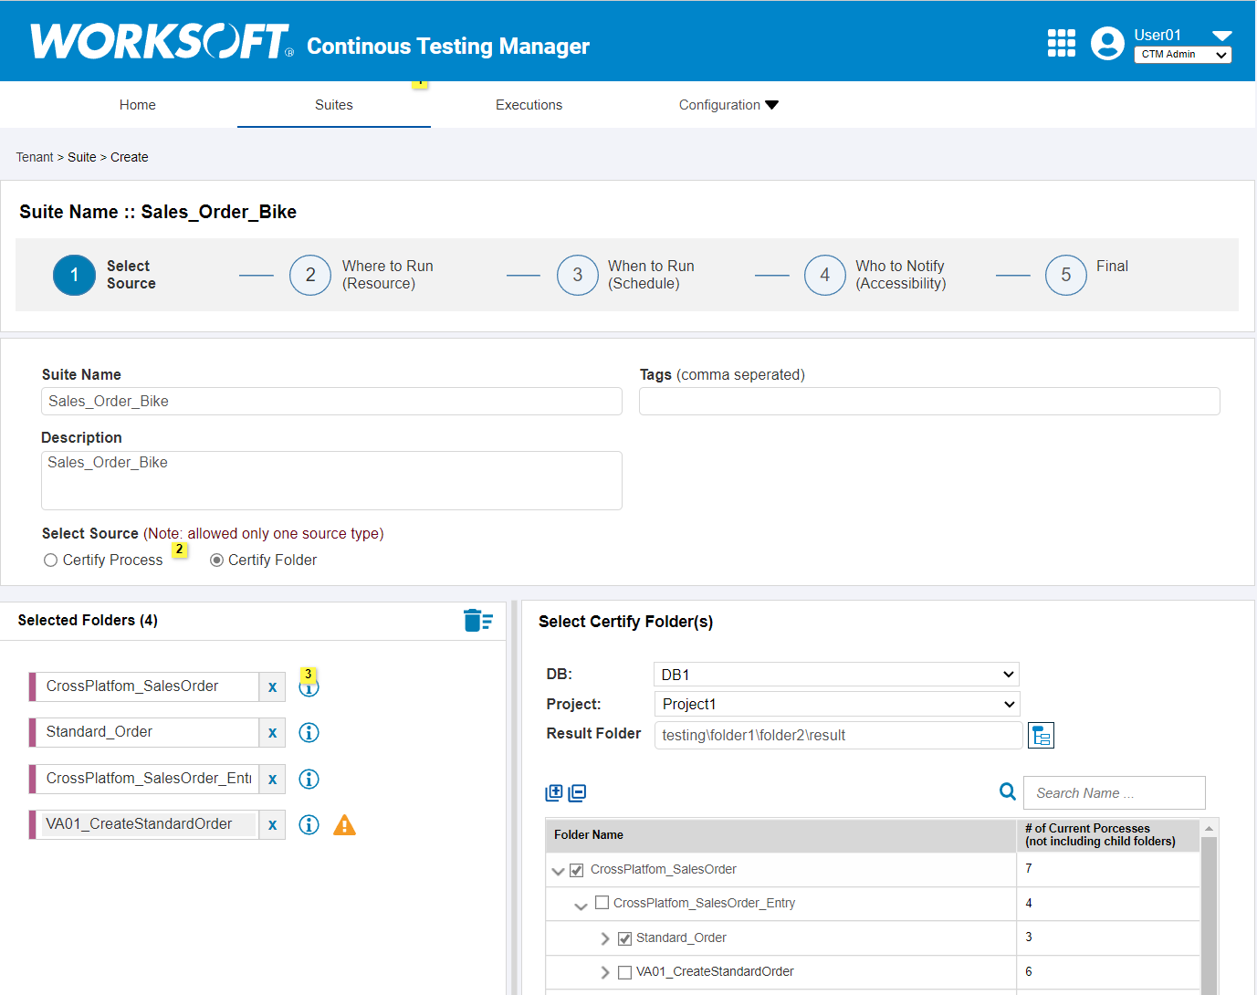
Task: Uncheck the CrossPlatfom_SalesOrder folder checkbox
Action: pyautogui.click(x=576, y=869)
